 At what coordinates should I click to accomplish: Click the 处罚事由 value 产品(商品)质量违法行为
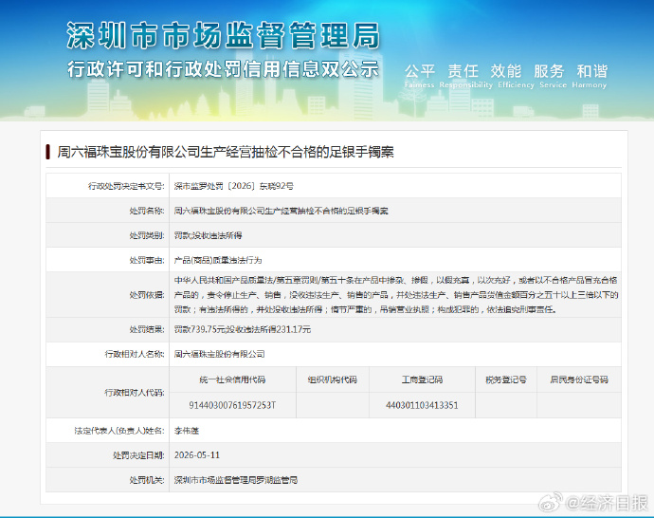point(218,260)
